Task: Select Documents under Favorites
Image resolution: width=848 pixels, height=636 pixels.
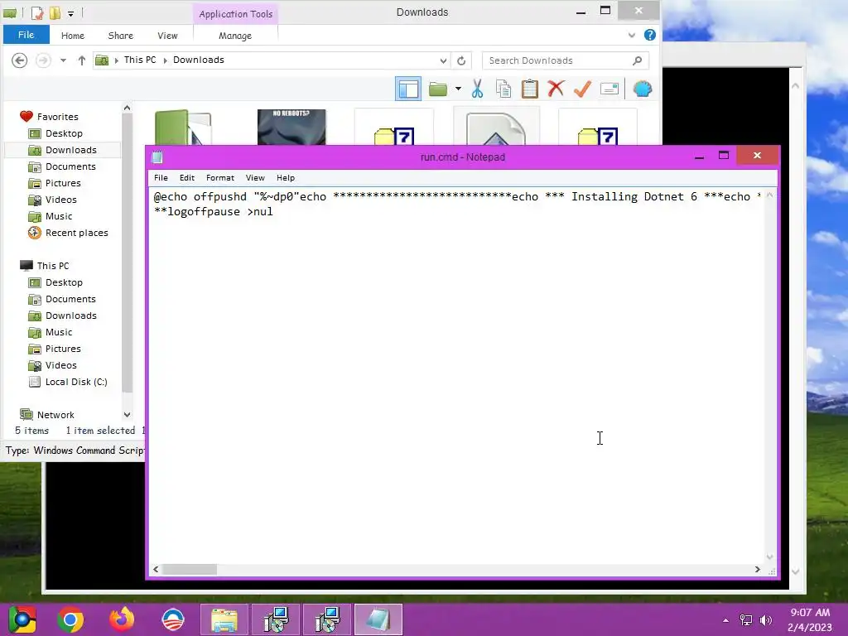Action: [70, 166]
